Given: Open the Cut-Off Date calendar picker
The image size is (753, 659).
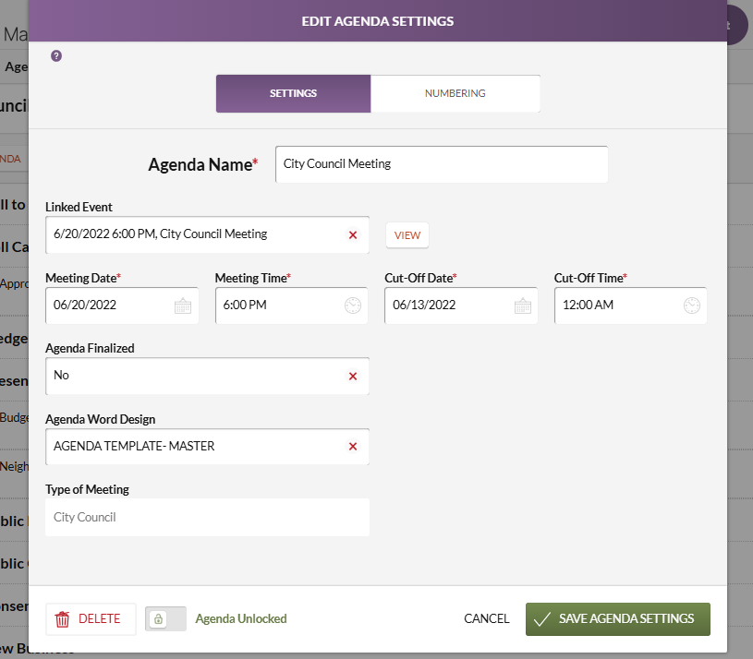Looking at the screenshot, I should [523, 306].
